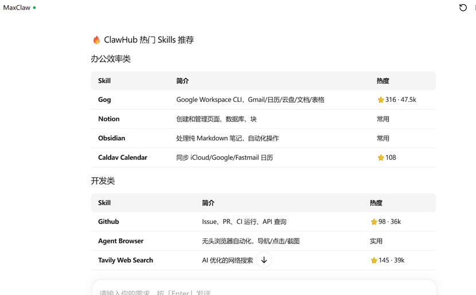The height and width of the screenshot is (295, 476).
Task: Click the star in Tavily Web Search row
Action: pos(374,260)
